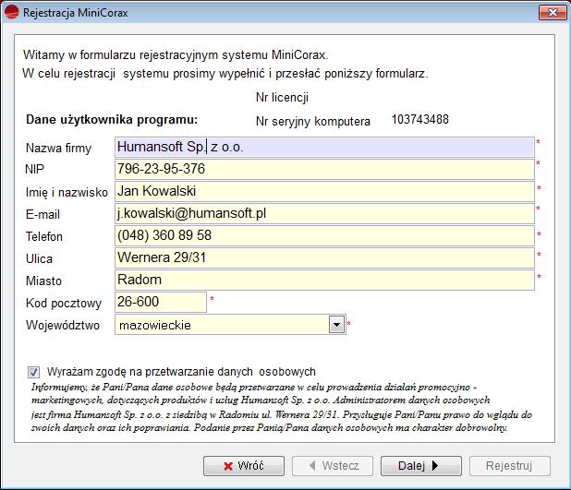Click the greyed Wstecz button
Screen dimensions: 571x490
pyautogui.click(x=333, y=466)
